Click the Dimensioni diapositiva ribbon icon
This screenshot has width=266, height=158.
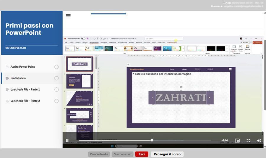coord(233,48)
